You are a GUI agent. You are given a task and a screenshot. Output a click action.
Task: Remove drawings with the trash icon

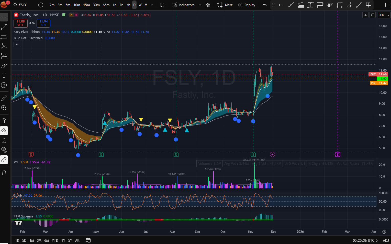(x=4, y=173)
